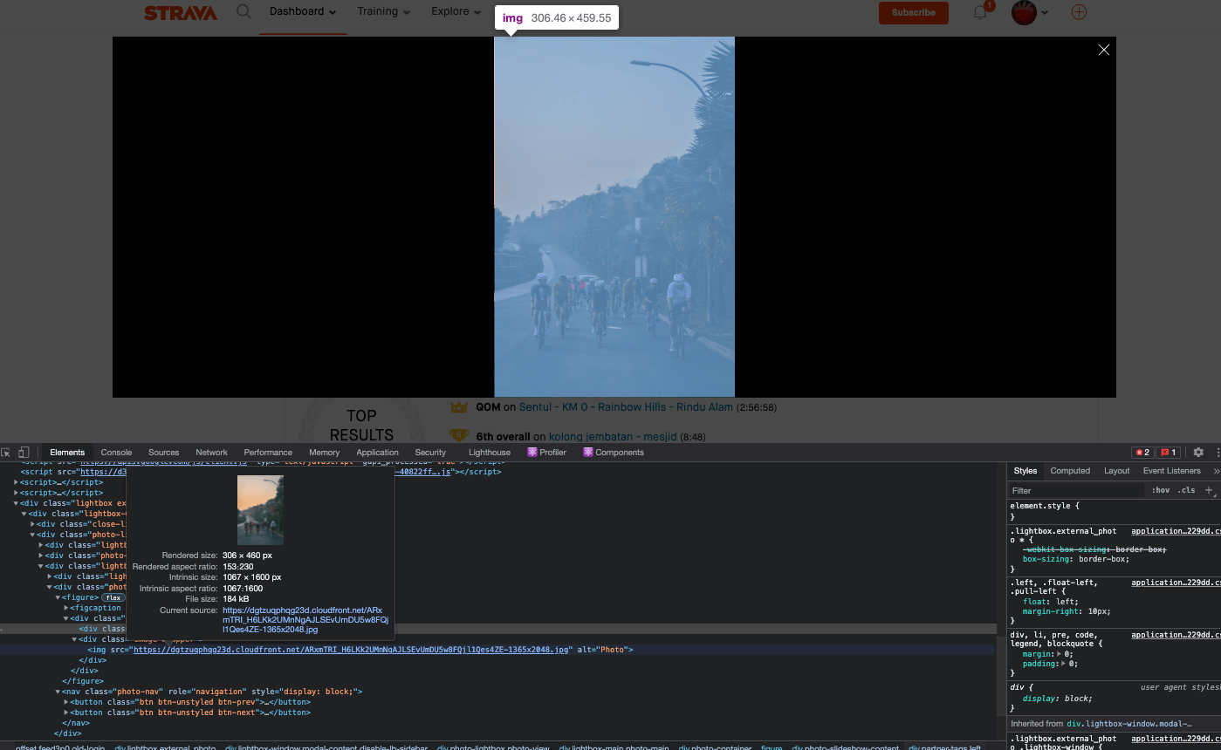
Task: Select the figure breadcrumb
Action: coord(772,747)
